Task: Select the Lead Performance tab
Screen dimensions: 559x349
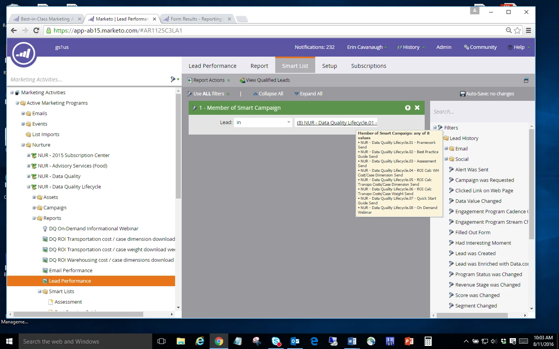Action: [x=212, y=66]
